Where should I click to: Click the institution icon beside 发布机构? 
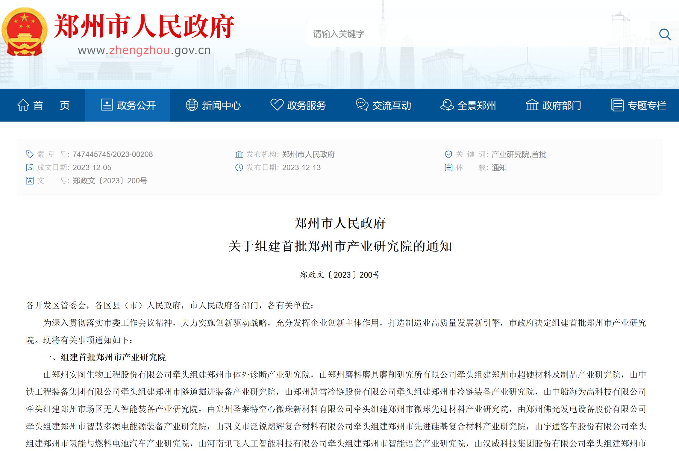(x=239, y=154)
